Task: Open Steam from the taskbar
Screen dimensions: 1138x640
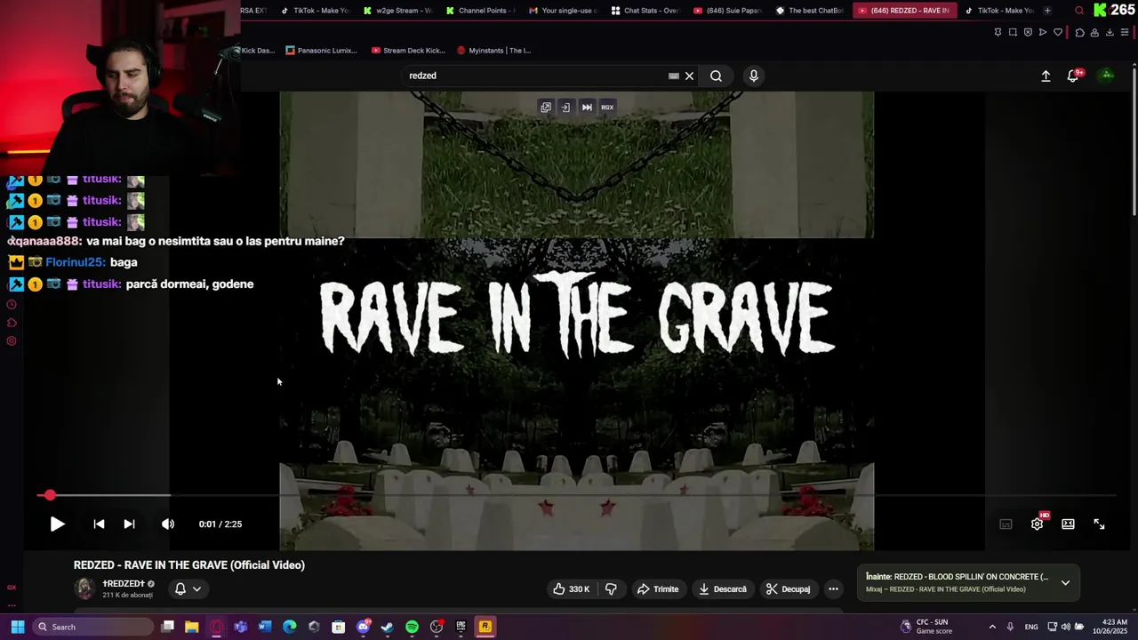Action: (387, 627)
